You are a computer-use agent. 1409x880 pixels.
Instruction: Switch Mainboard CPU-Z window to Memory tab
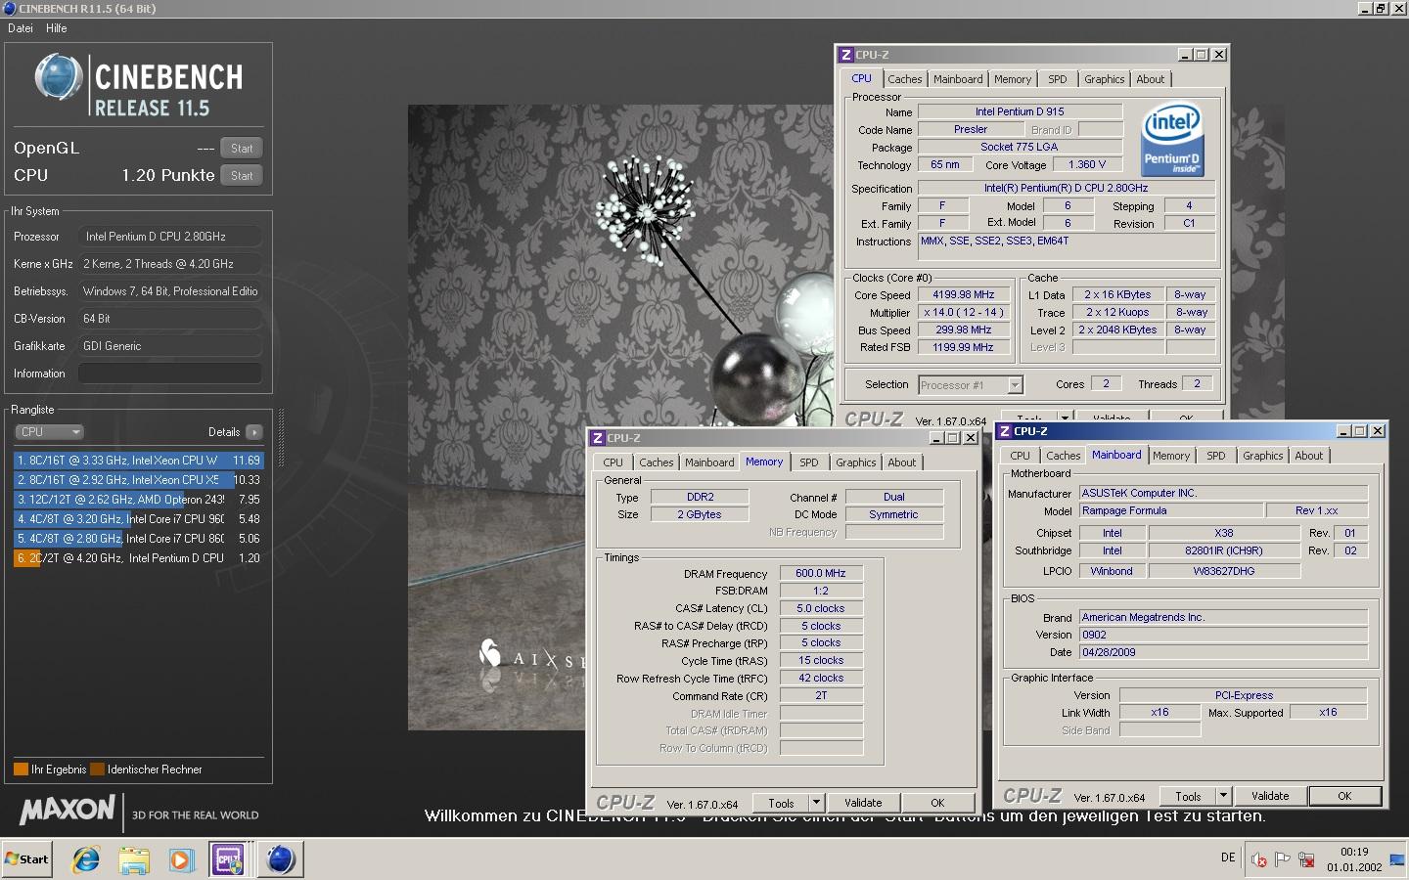[x=1171, y=457]
